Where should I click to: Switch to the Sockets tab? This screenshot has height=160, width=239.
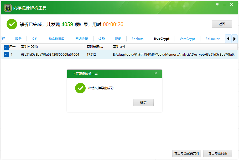click(x=137, y=39)
